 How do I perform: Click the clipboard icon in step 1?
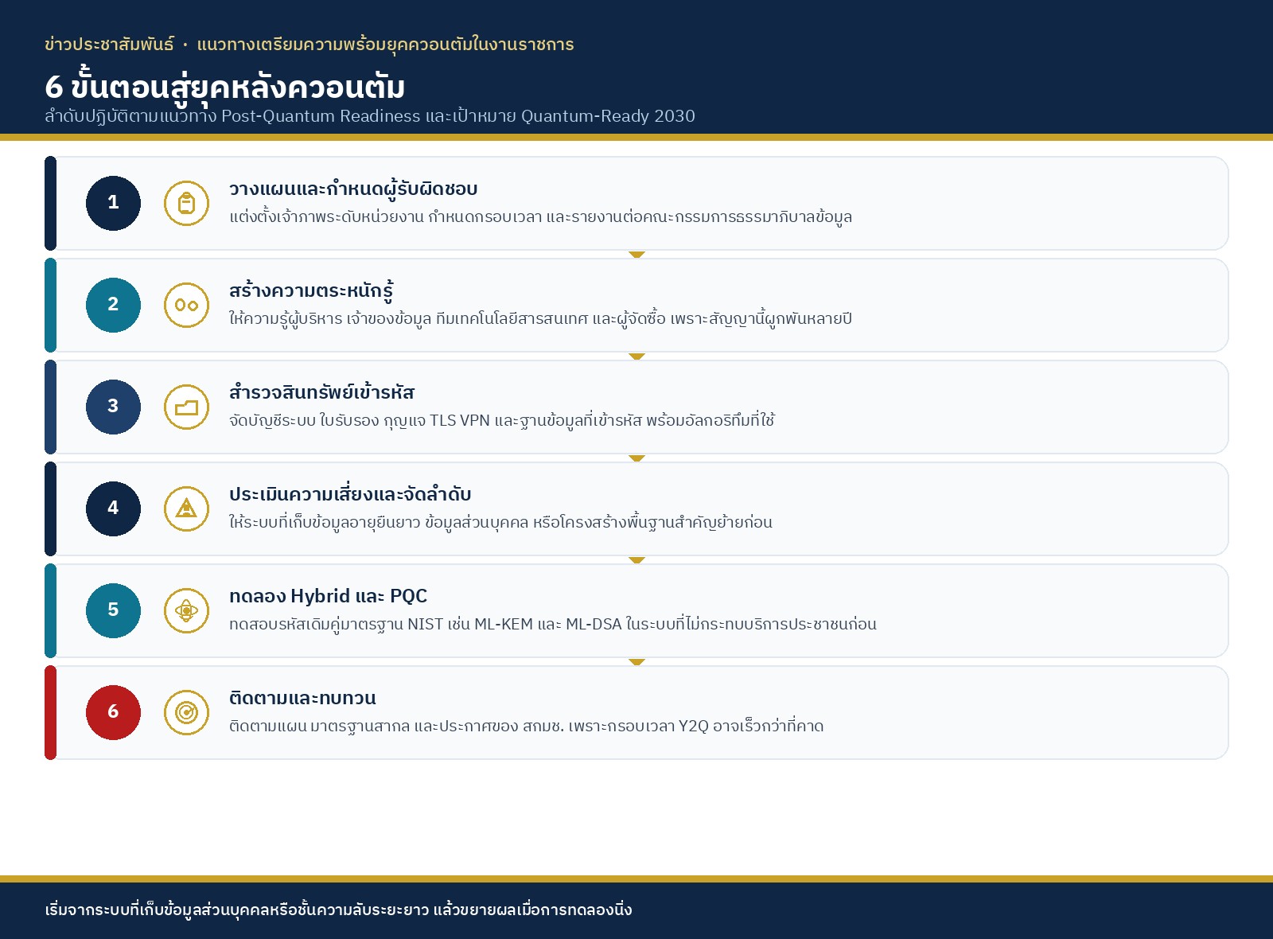(x=186, y=203)
